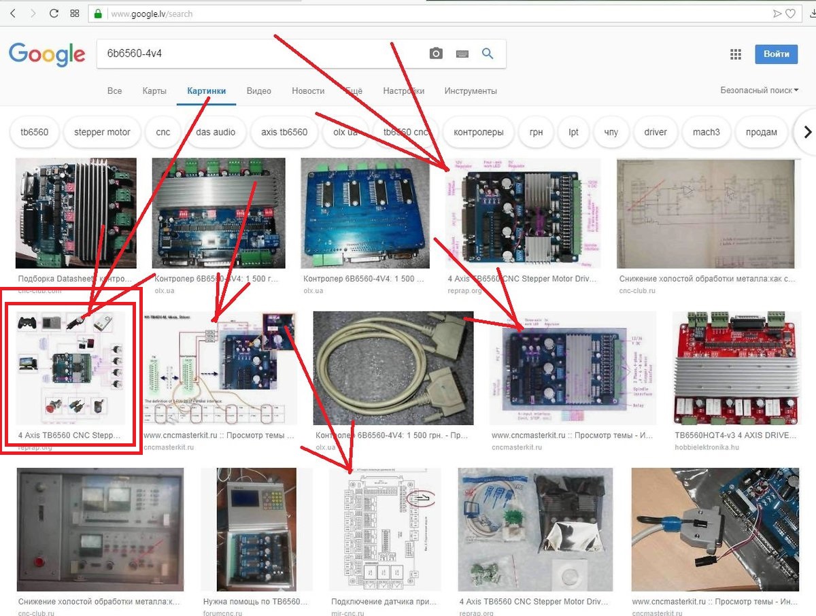Screen dimensions: 816x616
Task: Open the bottom-row TB6560 kit parts thumbnail
Action: (x=536, y=530)
